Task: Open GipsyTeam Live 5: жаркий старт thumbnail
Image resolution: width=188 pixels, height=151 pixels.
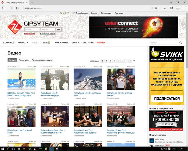Action: (x=21, y=116)
